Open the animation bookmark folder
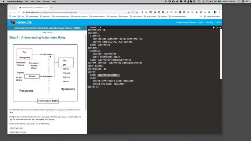This screenshot has width=251, height=141. (x=112, y=16)
